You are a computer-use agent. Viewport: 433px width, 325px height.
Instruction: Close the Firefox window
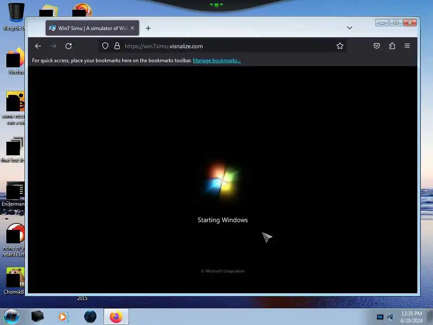[410, 23]
